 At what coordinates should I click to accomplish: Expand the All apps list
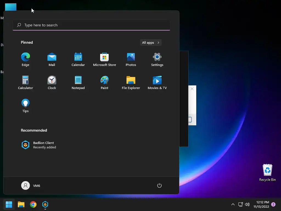click(151, 43)
